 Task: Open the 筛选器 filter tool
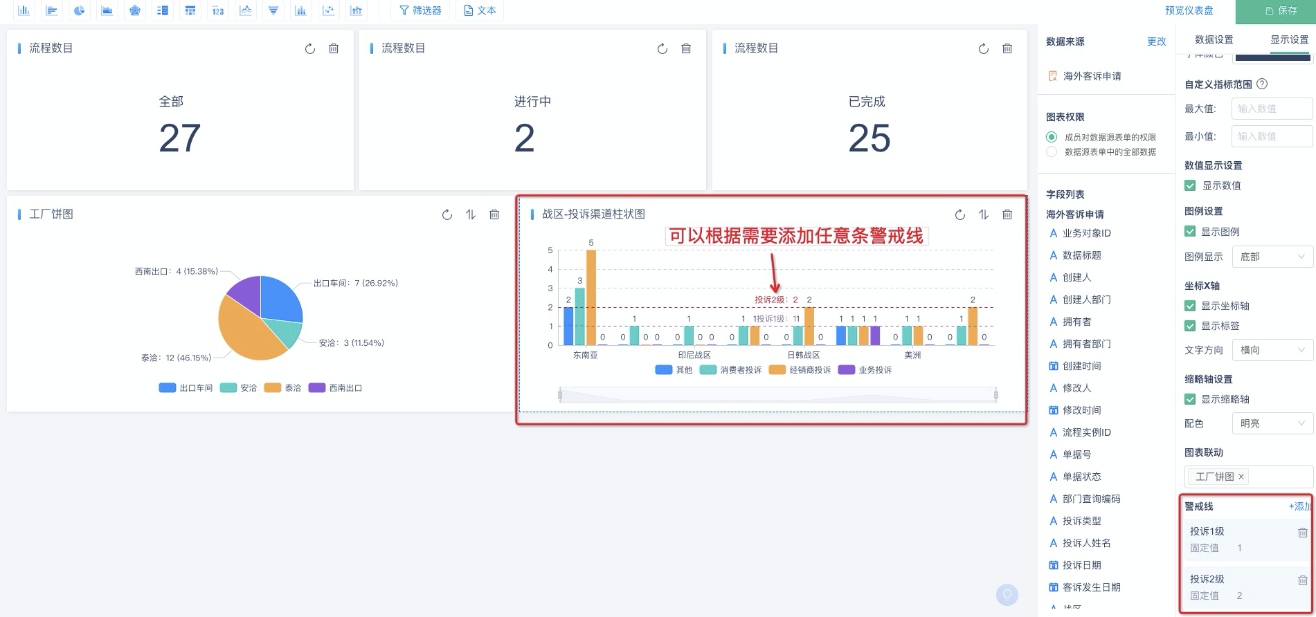click(420, 10)
